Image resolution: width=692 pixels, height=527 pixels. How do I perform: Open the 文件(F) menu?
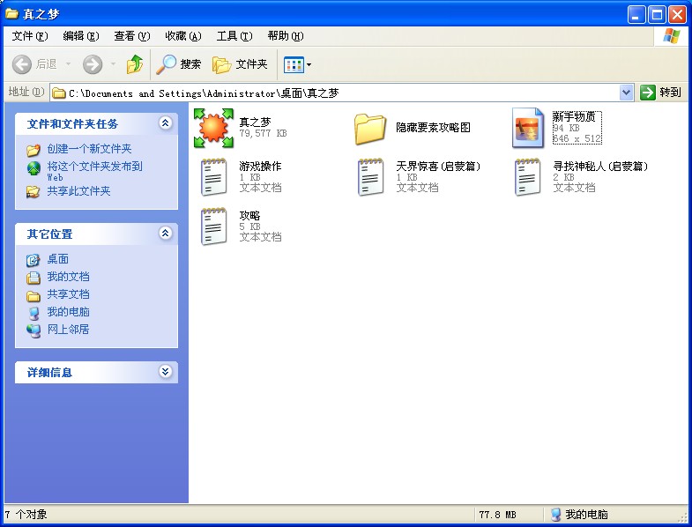click(x=30, y=36)
